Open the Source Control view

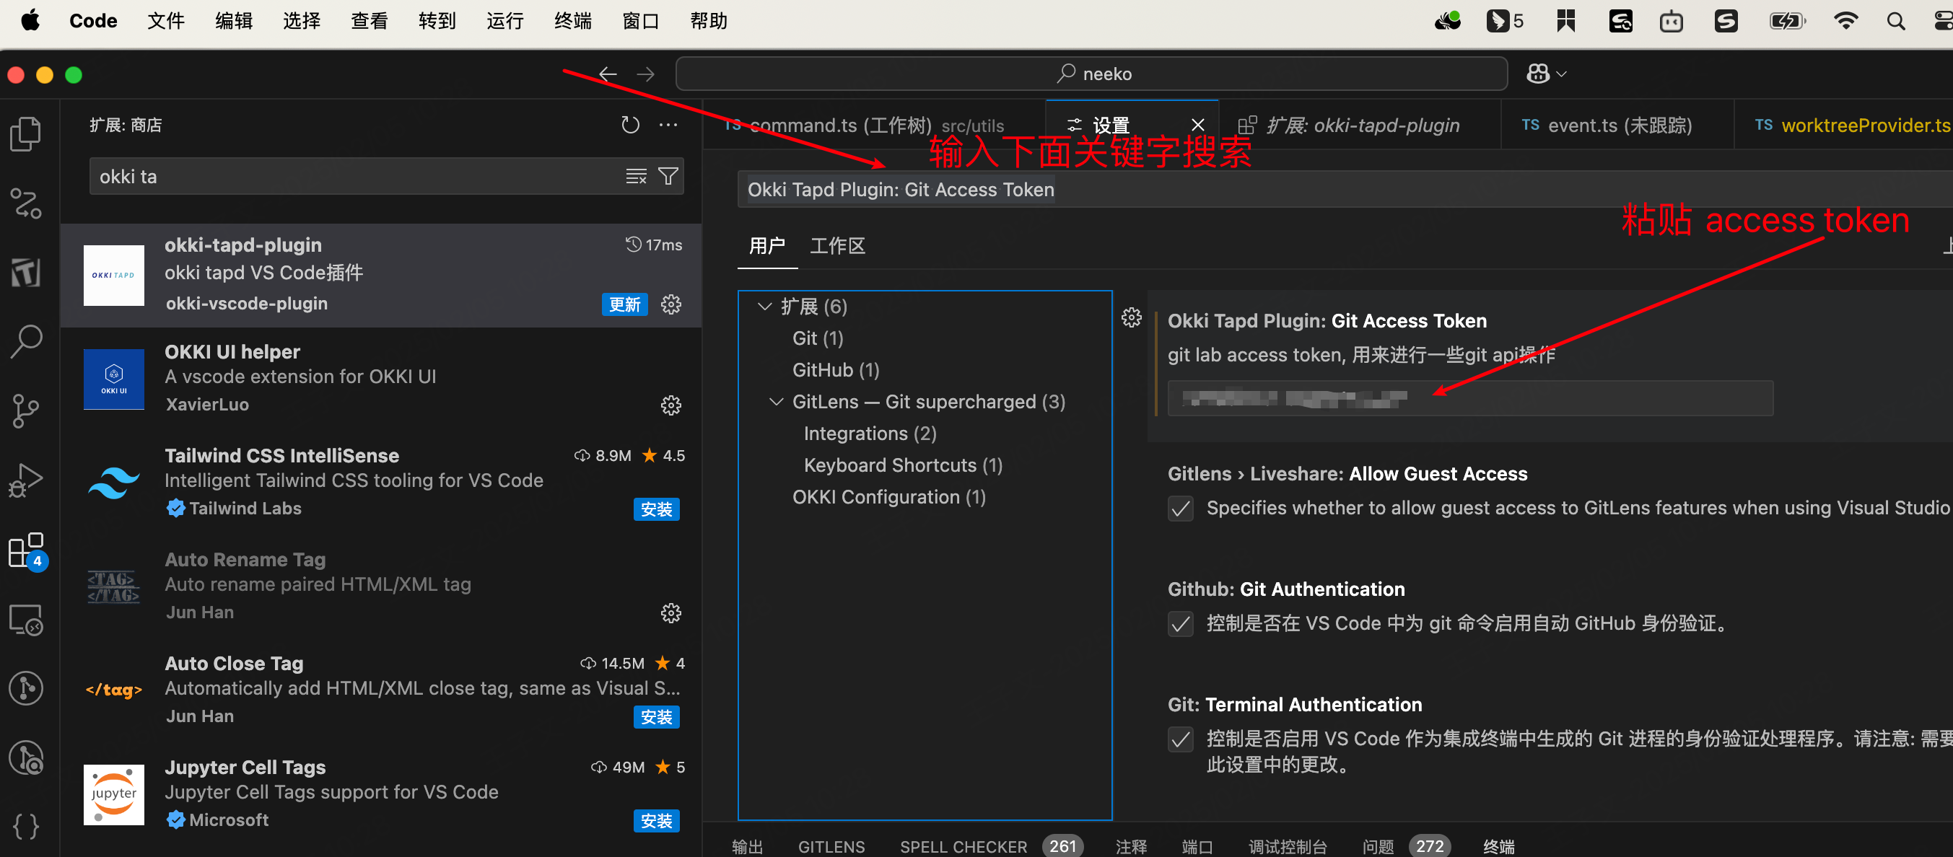[x=26, y=410]
